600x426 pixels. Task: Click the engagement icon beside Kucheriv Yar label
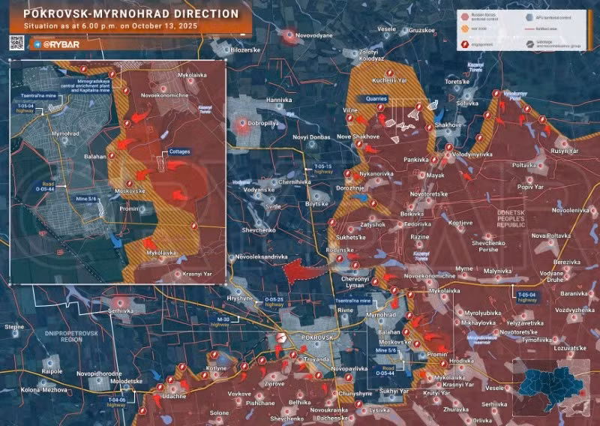coord(389,73)
